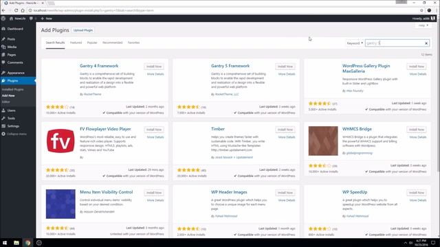This screenshot has height=247, width=440.
Task: Open the New content menu
Action: pos(47,19)
